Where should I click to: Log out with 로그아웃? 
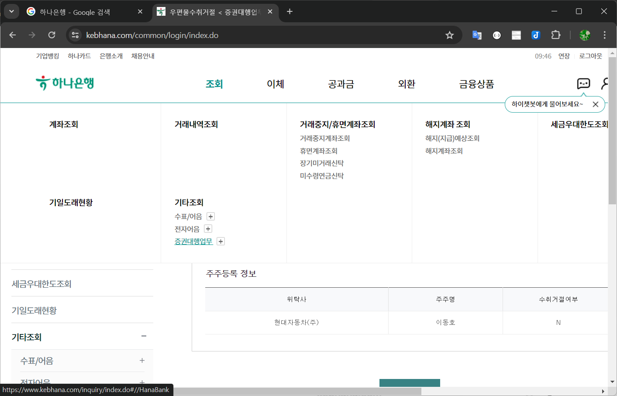(x=591, y=56)
